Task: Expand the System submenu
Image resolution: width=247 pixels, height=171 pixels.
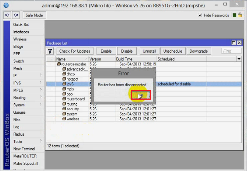Action: coord(41,104)
